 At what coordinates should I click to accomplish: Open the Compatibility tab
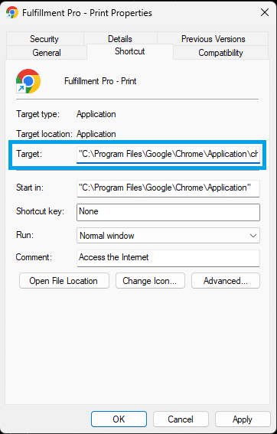click(220, 53)
